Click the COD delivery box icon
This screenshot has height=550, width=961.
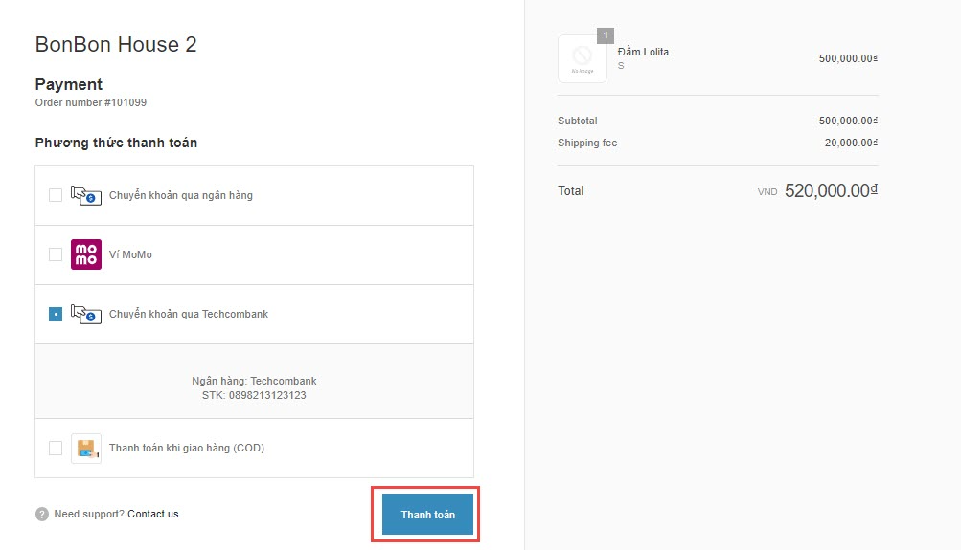click(x=86, y=448)
